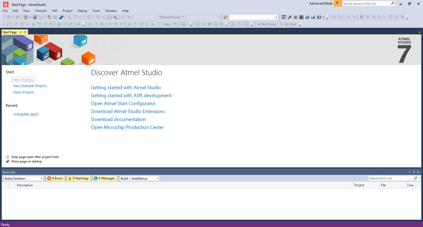The height and width of the screenshot is (227, 423).
Task: Toggle the 0 Warnings filter
Action: click(x=78, y=178)
